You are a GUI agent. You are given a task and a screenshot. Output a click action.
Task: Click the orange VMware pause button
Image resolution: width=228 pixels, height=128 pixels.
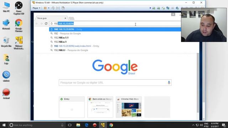tap(45, 8)
